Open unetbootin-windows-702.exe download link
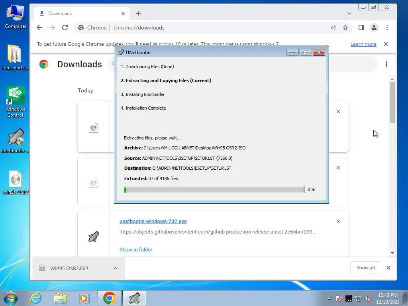408x306 pixels. (x=153, y=222)
